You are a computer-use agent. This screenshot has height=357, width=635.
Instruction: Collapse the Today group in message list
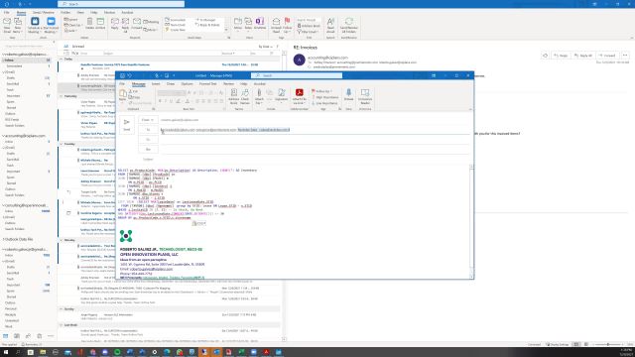pos(62,59)
